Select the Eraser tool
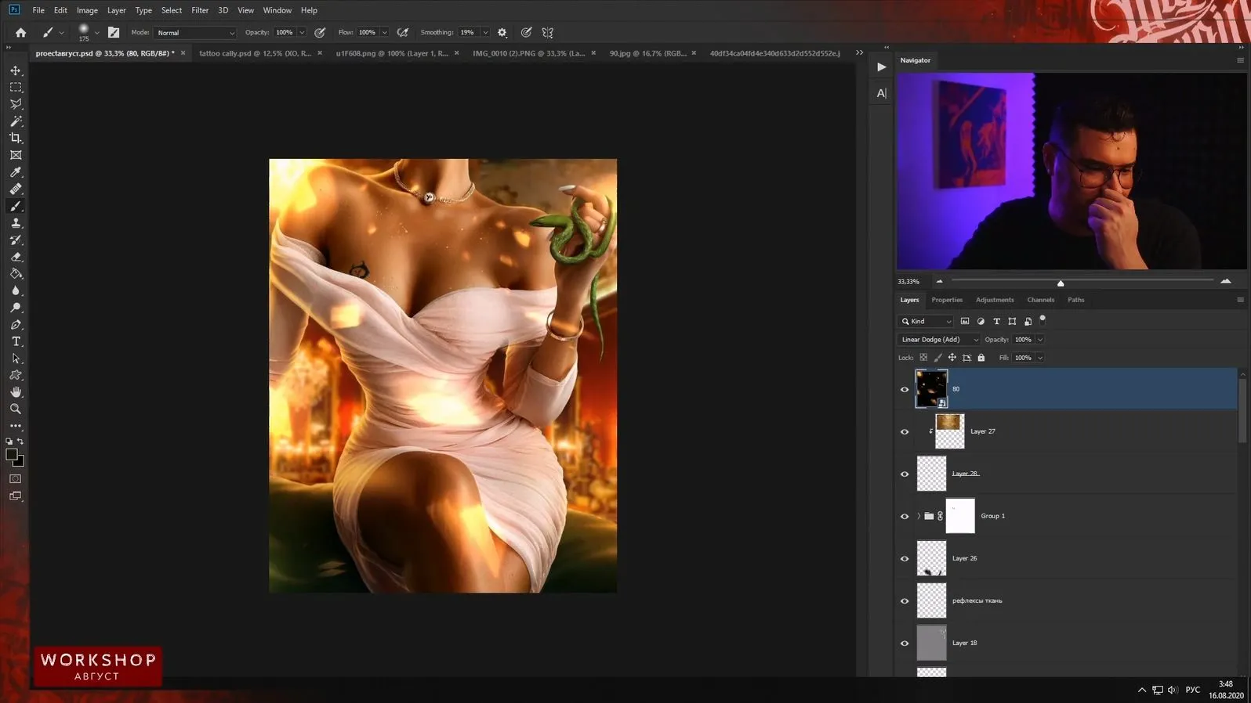Image resolution: width=1251 pixels, height=703 pixels. [x=16, y=257]
